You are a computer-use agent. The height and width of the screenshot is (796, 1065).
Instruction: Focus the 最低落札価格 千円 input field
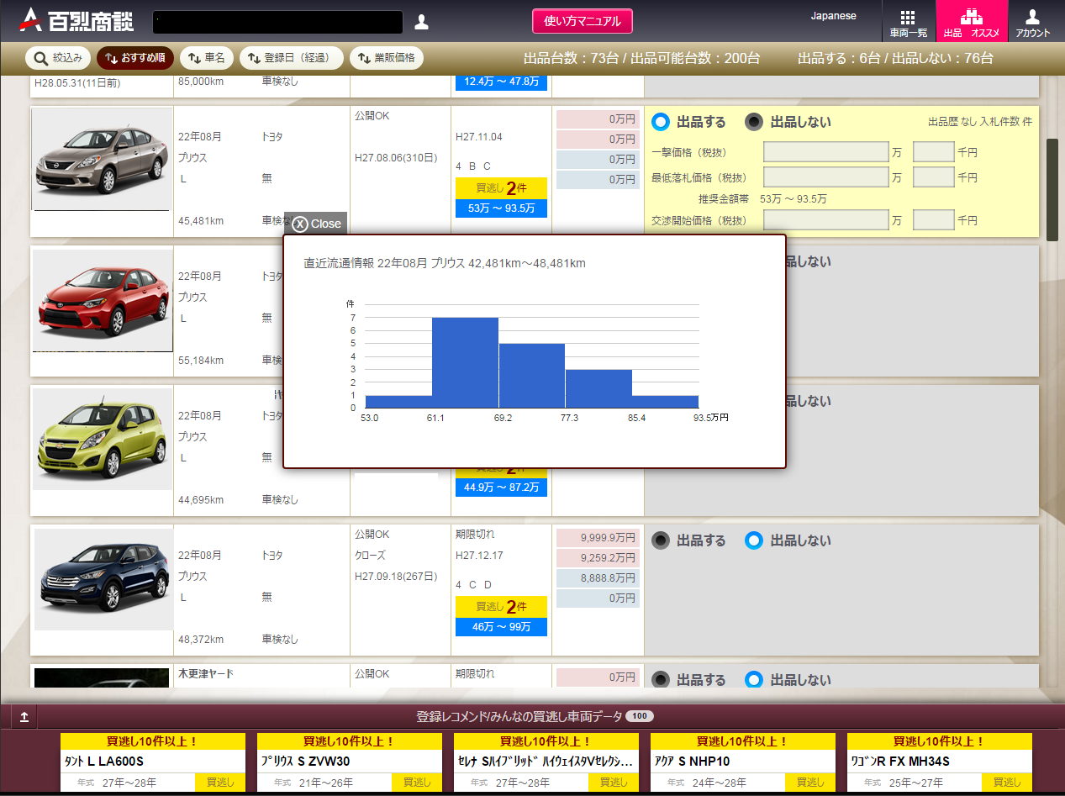pos(934,177)
